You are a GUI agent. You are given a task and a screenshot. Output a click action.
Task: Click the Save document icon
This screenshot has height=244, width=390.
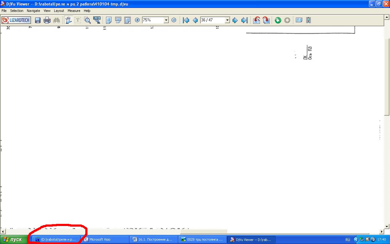coord(38,20)
